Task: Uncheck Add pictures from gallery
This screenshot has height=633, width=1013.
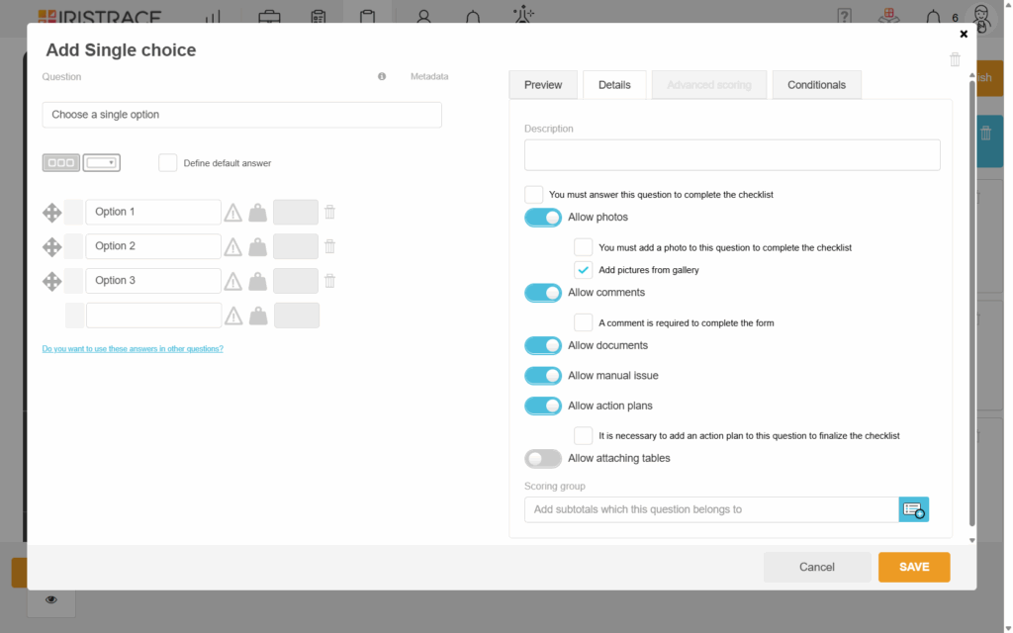Action: (584, 270)
